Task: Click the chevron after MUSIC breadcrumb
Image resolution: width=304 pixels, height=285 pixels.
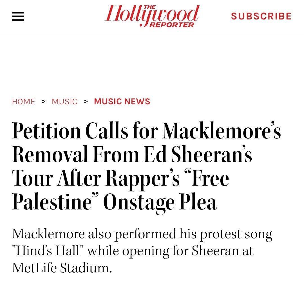Action: [86, 101]
